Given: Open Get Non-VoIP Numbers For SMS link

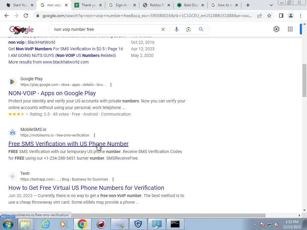Looking at the screenshot, I should coord(66,49).
